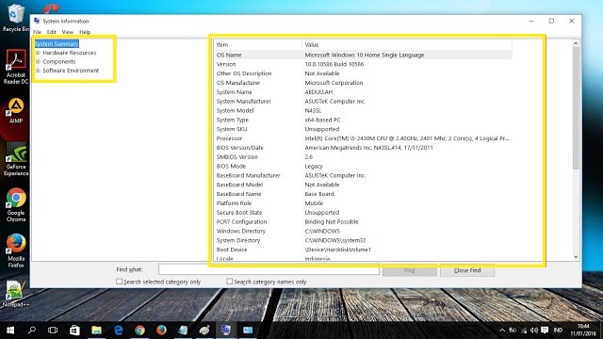
Task: Launch Acrobat Reader DC from desktop
Action: tap(15, 66)
